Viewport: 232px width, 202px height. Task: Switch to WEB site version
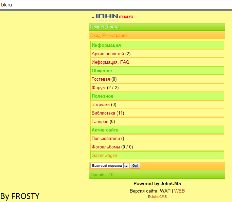[x=179, y=191]
